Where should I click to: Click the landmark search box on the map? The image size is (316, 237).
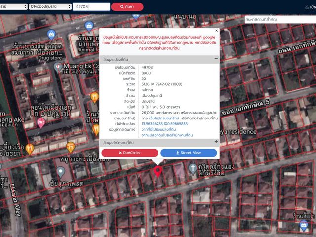tap(280, 20)
